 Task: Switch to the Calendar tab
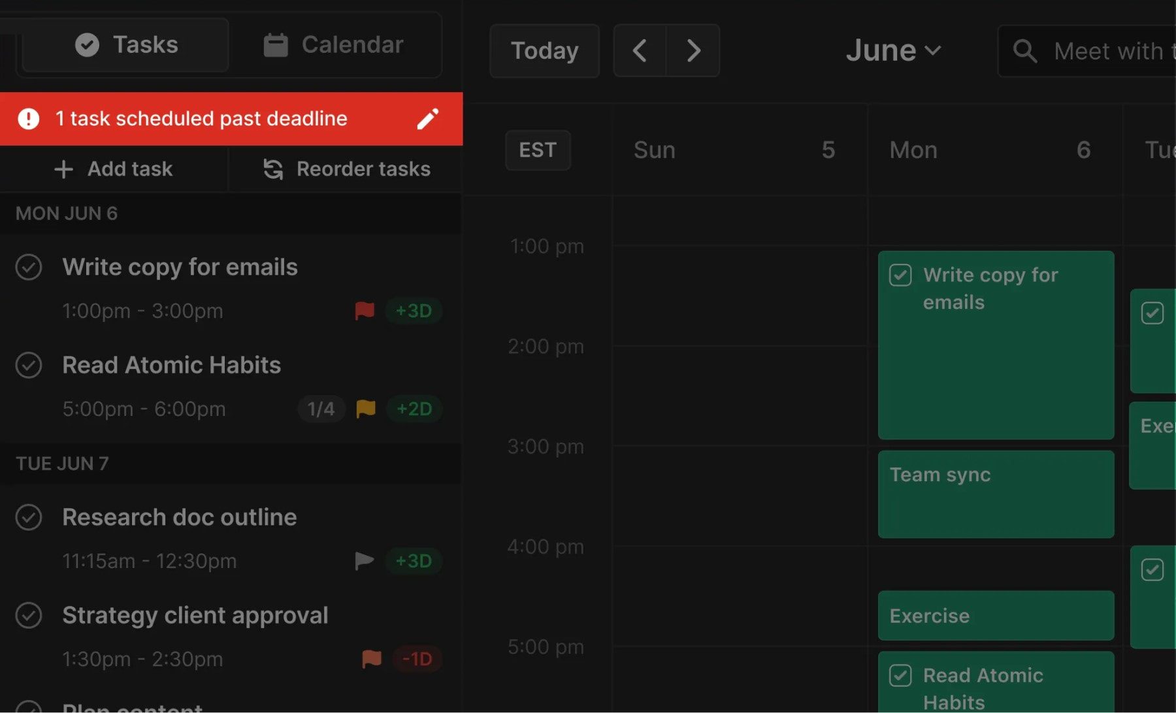tap(335, 44)
